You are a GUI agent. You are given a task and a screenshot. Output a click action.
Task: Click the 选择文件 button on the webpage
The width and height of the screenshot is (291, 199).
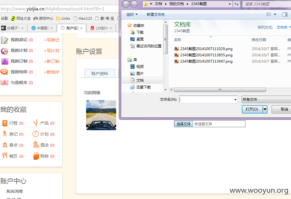click(183, 124)
